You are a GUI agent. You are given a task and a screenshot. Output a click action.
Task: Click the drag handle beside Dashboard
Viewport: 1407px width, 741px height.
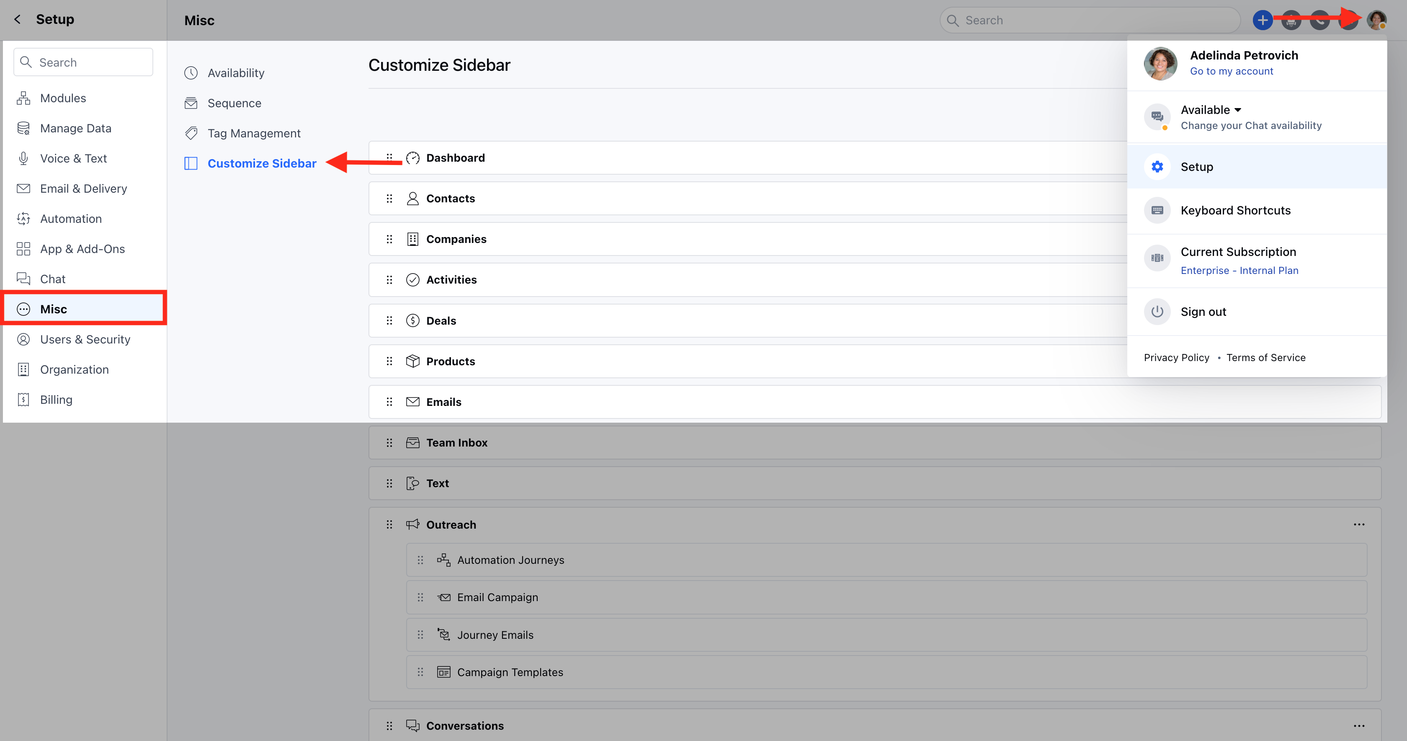389,157
